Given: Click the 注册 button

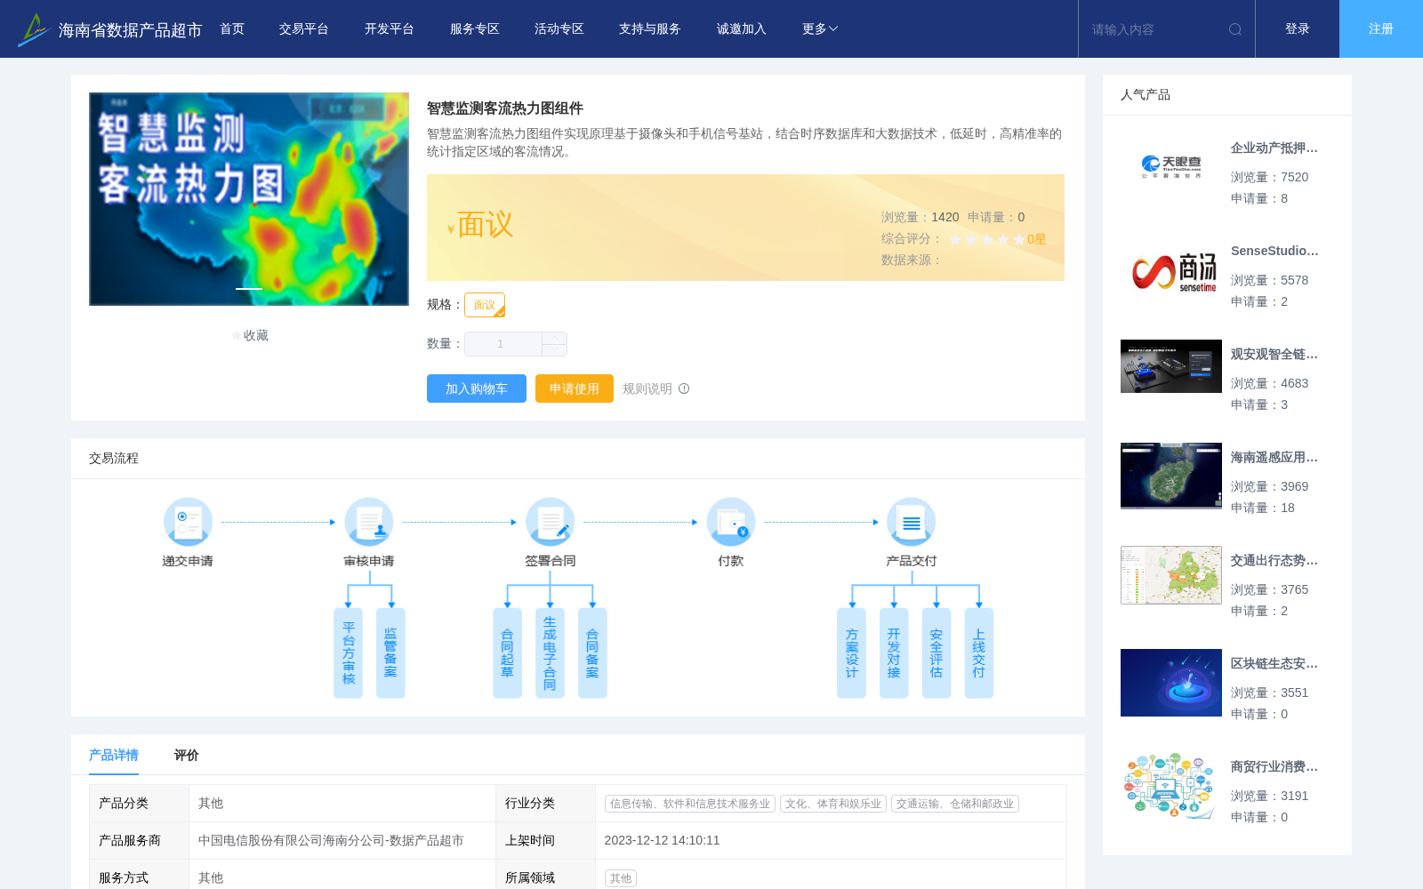Looking at the screenshot, I should tap(1381, 29).
